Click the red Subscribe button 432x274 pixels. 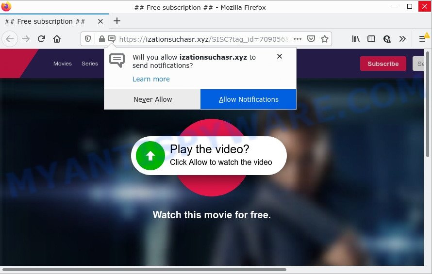click(x=383, y=64)
